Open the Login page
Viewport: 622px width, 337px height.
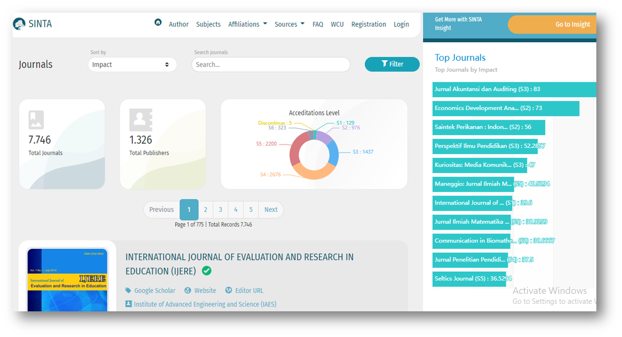tap(401, 24)
